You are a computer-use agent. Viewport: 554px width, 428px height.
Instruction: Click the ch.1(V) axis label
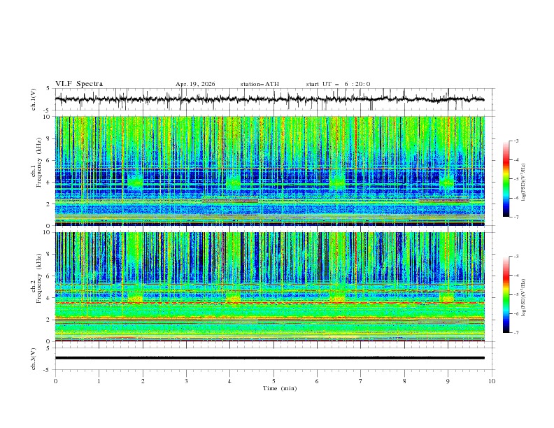[33, 99]
